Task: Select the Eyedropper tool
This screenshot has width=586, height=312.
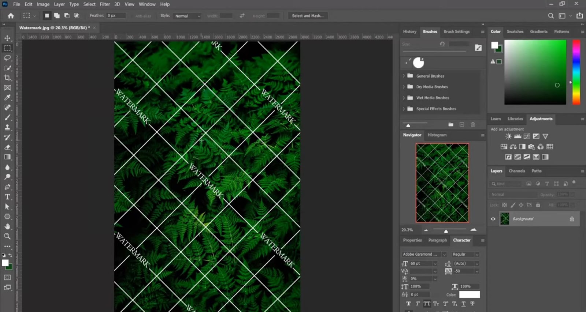Action: coord(7,98)
